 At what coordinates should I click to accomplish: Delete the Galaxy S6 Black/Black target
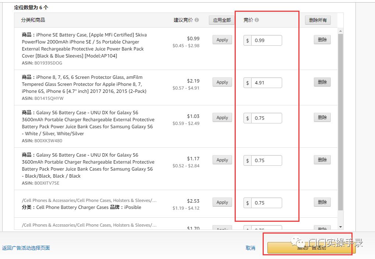[322, 160]
